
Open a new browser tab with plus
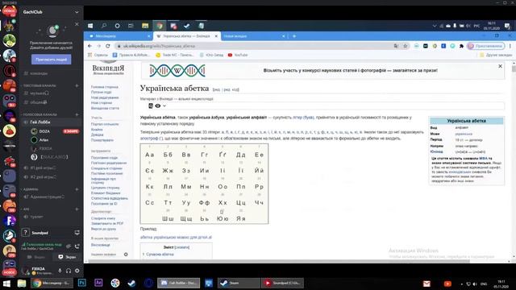[x=294, y=36]
